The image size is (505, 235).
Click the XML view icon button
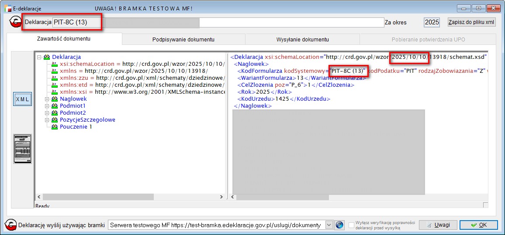22,99
